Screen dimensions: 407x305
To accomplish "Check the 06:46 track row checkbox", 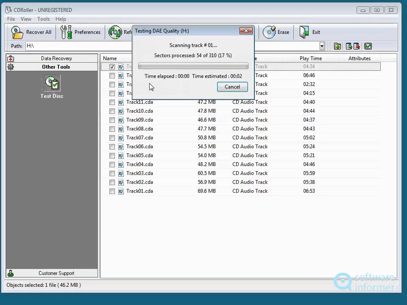I will [x=112, y=76].
